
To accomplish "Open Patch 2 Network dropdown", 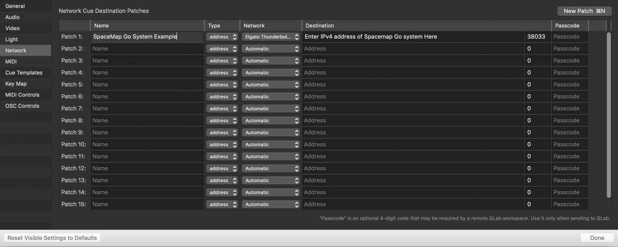I will click(x=271, y=49).
